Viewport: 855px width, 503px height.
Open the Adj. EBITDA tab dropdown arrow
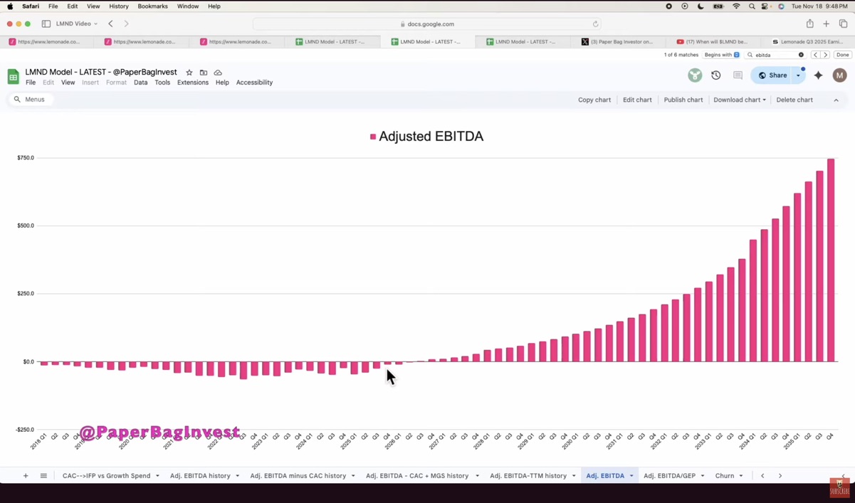pos(631,476)
